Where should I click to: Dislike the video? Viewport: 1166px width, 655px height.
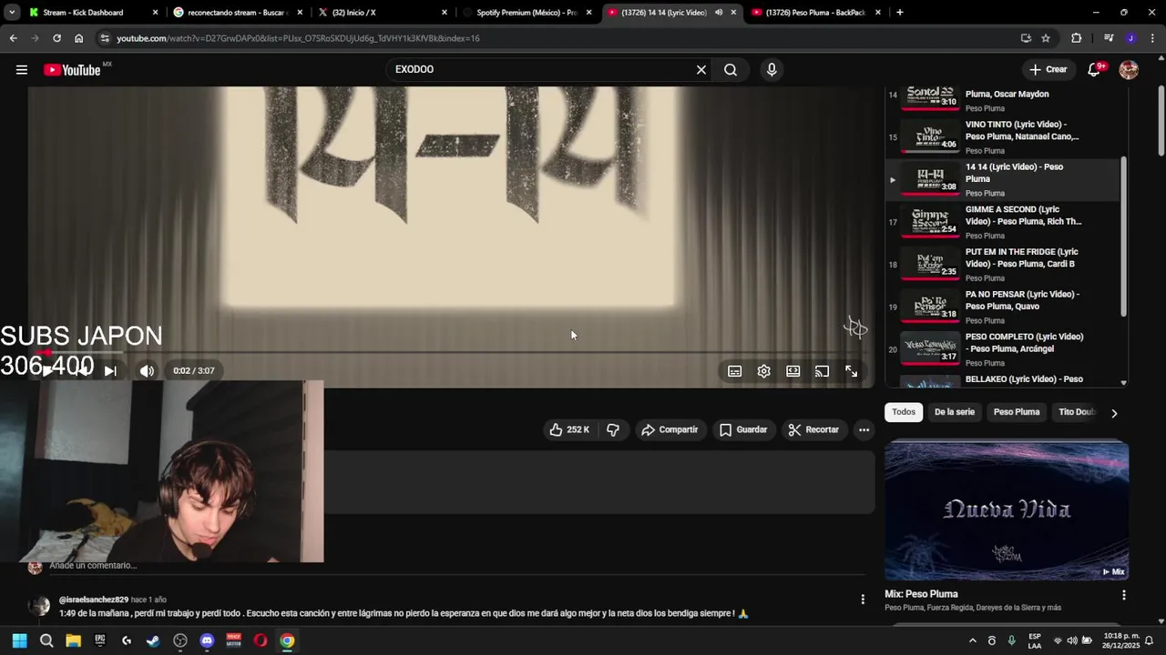[613, 429]
